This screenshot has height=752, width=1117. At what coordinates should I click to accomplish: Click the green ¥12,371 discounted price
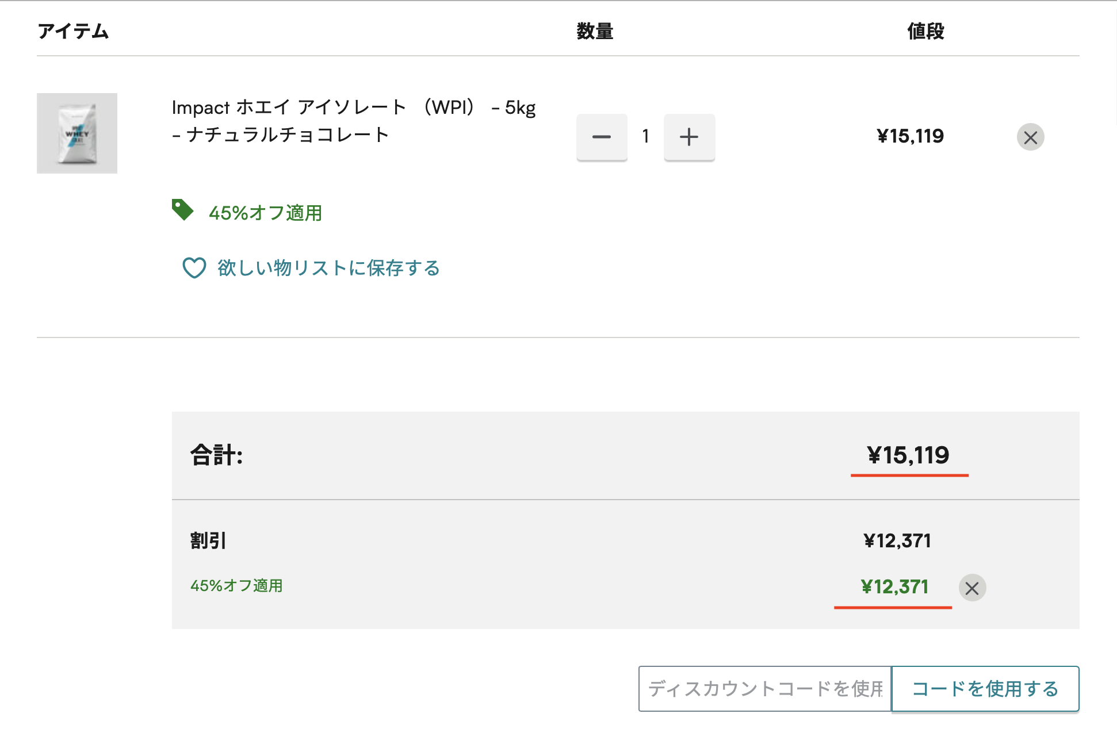point(894,586)
